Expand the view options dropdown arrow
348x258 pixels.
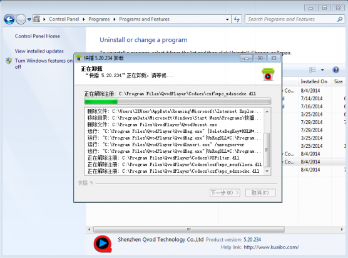click(x=322, y=70)
